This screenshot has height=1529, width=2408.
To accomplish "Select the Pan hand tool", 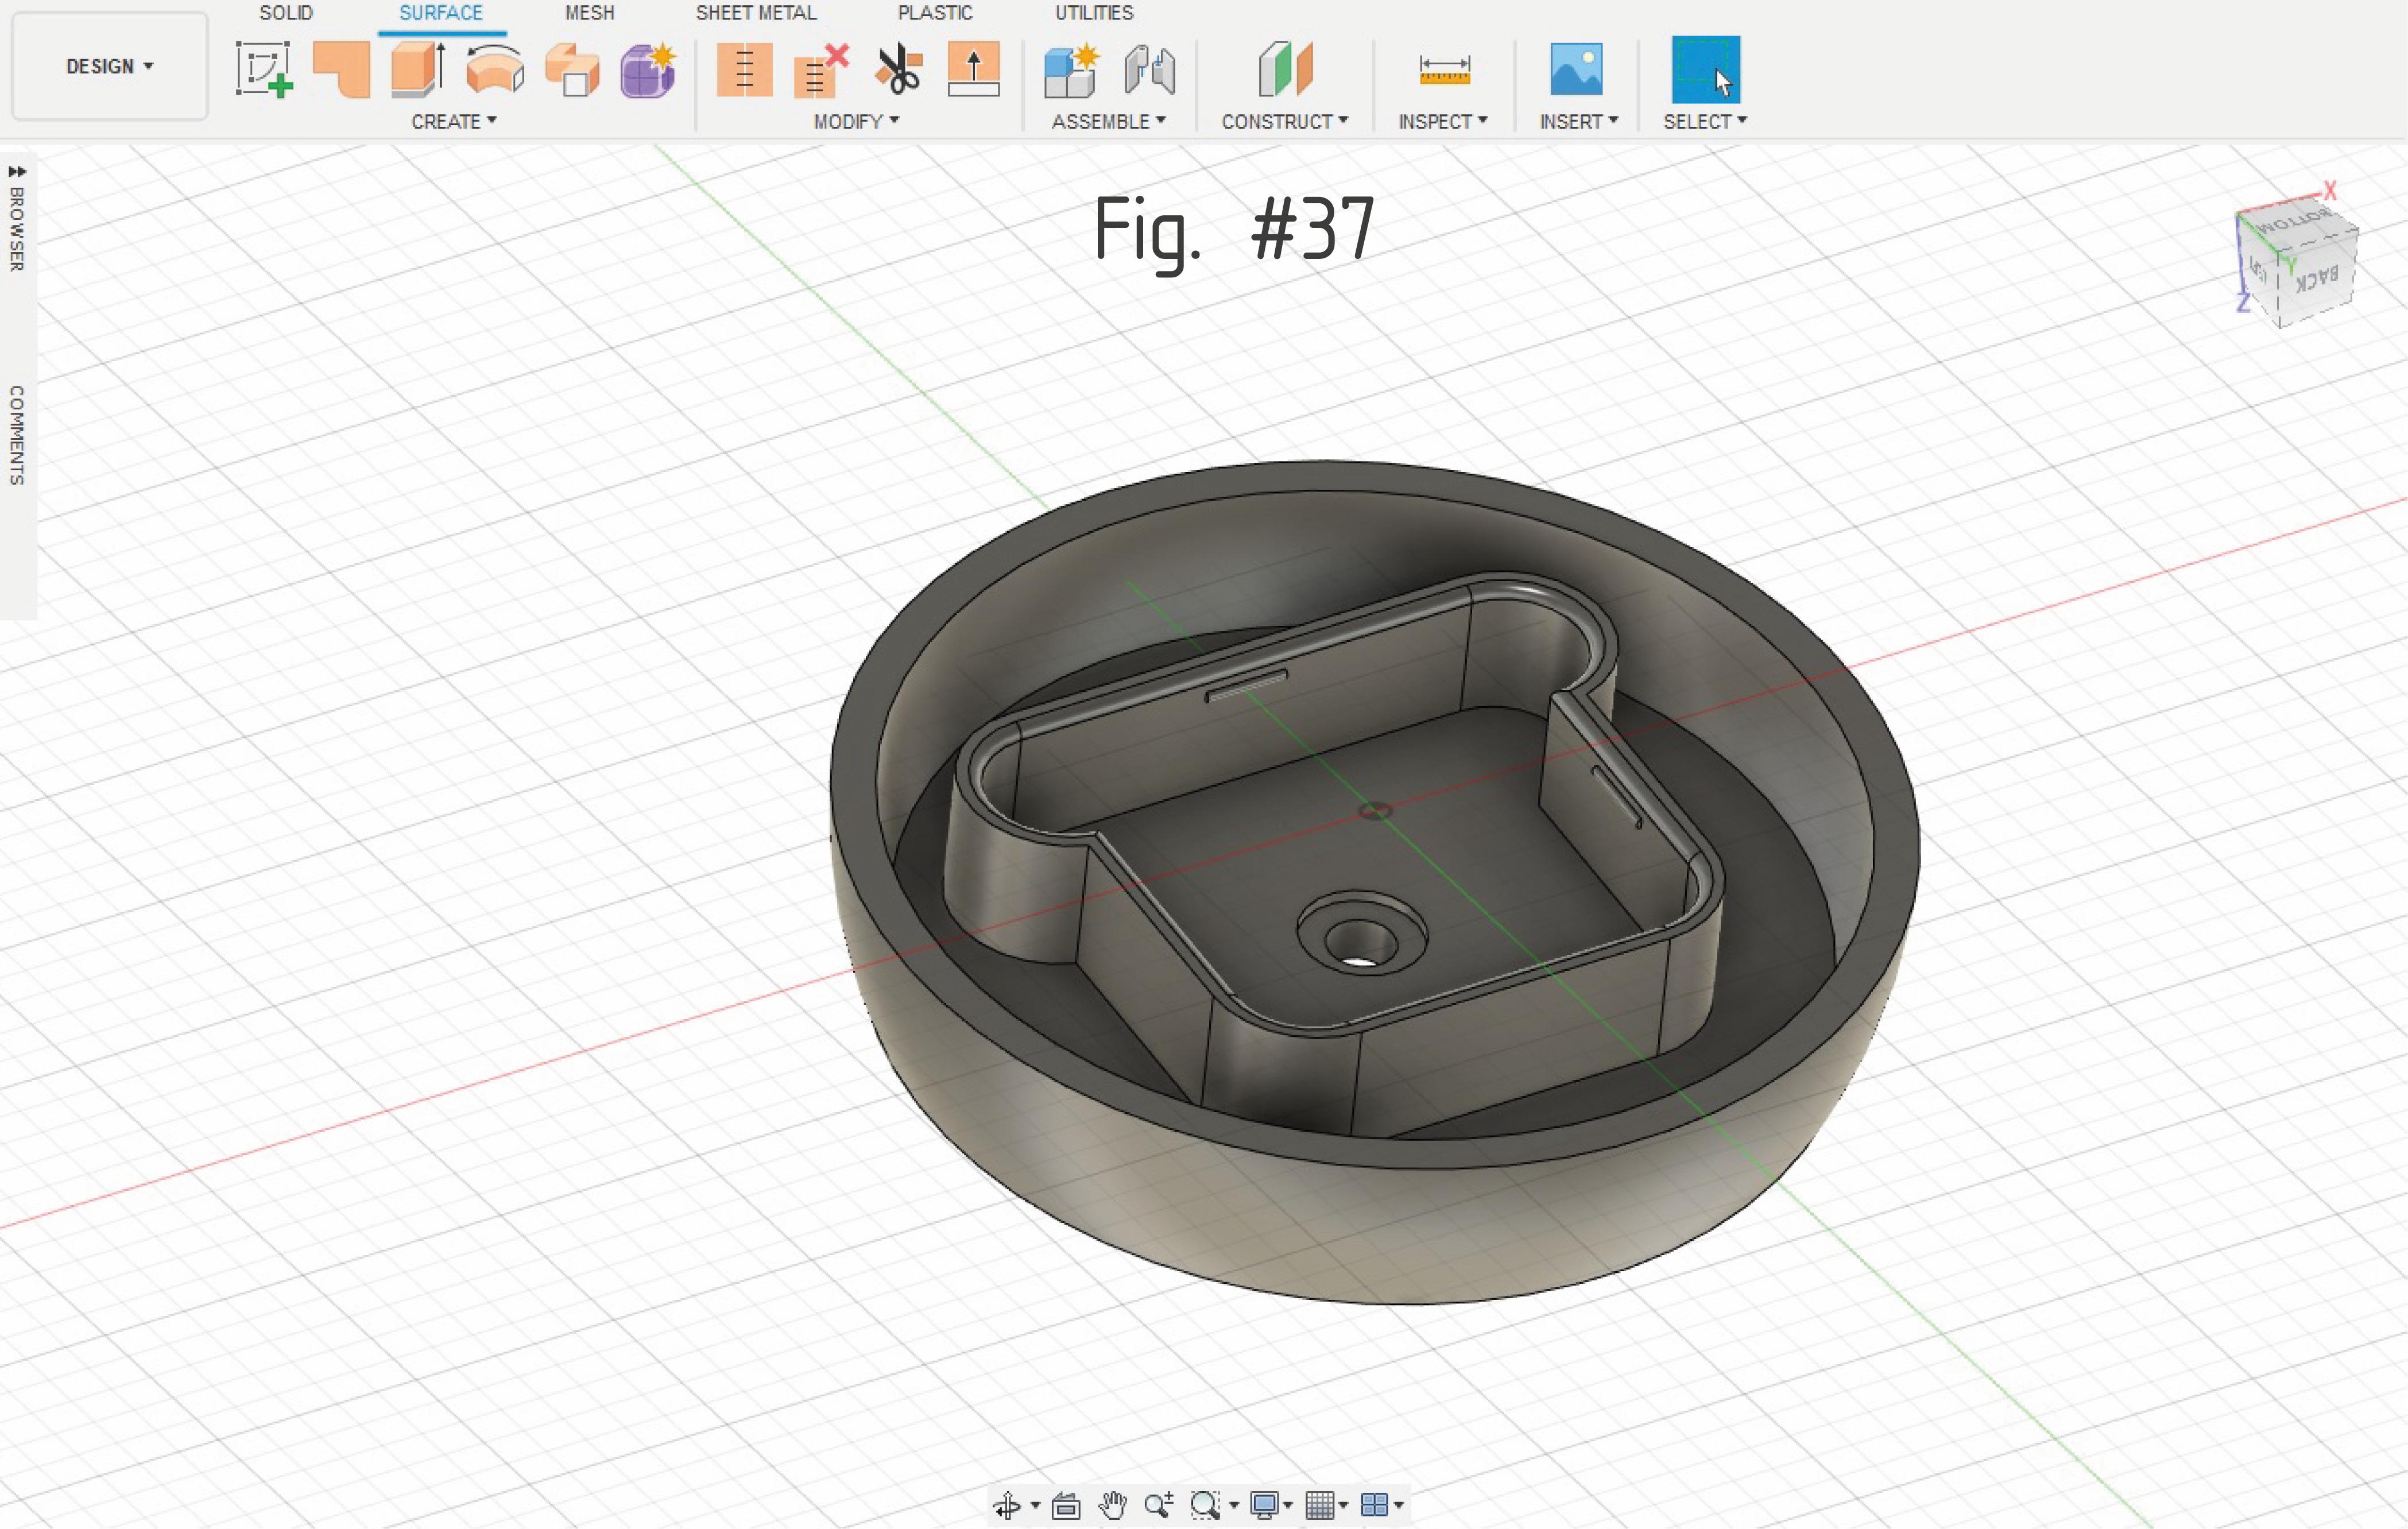I will tap(1112, 1504).
